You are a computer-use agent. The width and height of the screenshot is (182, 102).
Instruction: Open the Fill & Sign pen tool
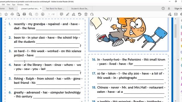(x=74, y=14)
